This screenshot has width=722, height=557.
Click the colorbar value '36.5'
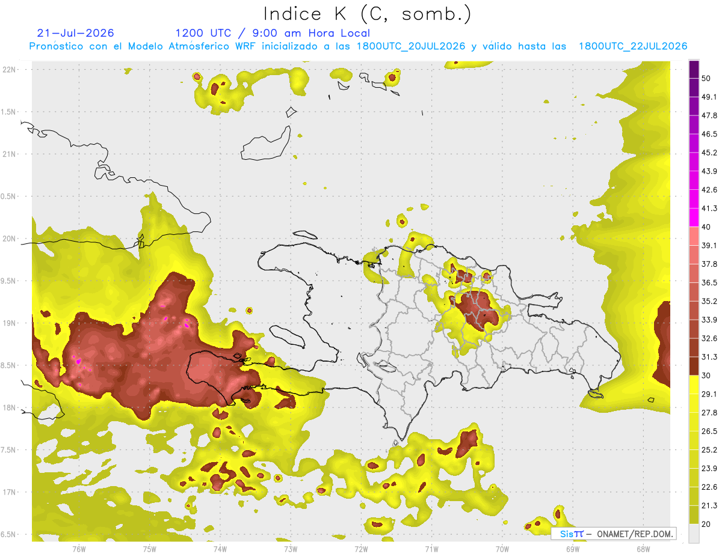[x=709, y=282]
